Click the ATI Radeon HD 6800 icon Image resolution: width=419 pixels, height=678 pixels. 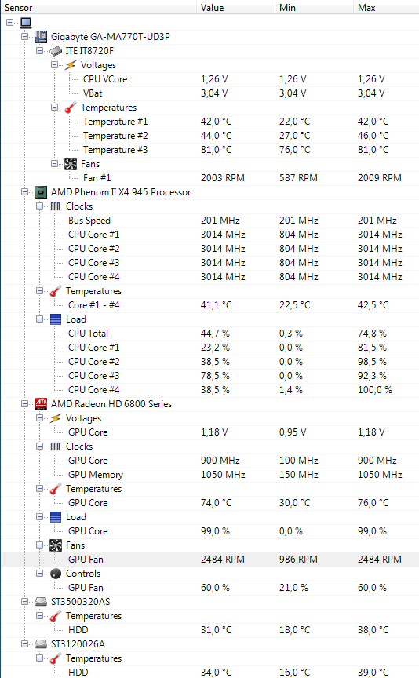pyautogui.click(x=41, y=404)
